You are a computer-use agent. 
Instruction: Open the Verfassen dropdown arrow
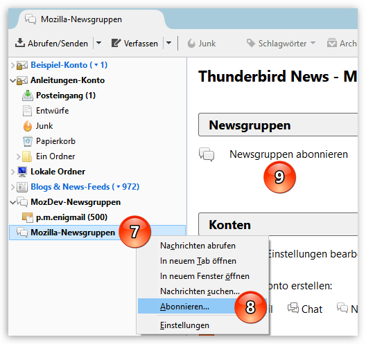tap(168, 43)
